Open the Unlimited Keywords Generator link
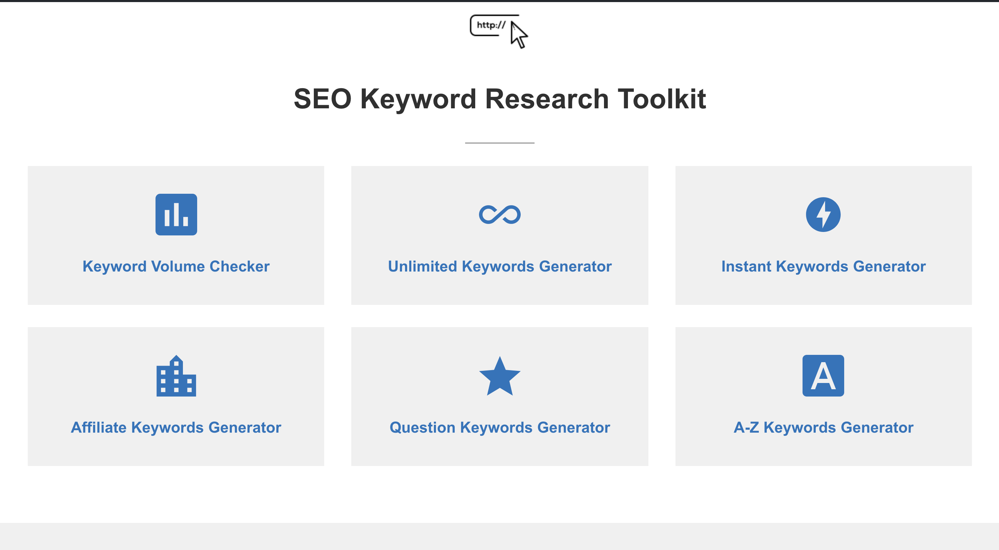The width and height of the screenshot is (999, 550). click(499, 266)
